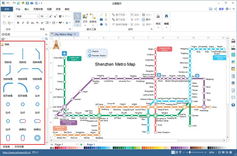The image size is (237, 156).
Task: Pick the horizontal 地铁线 shape in library
Action: (x=8, y=54)
